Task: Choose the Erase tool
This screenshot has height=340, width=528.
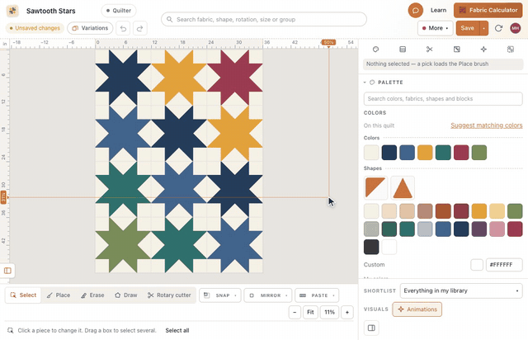Action: tap(92, 295)
